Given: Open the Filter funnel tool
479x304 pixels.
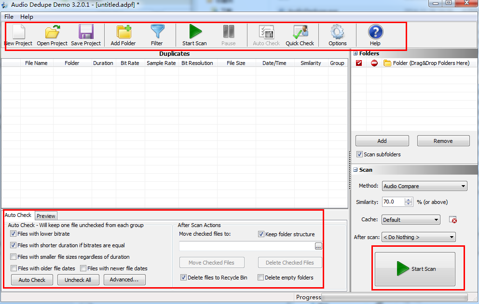Looking at the screenshot, I should click(157, 35).
